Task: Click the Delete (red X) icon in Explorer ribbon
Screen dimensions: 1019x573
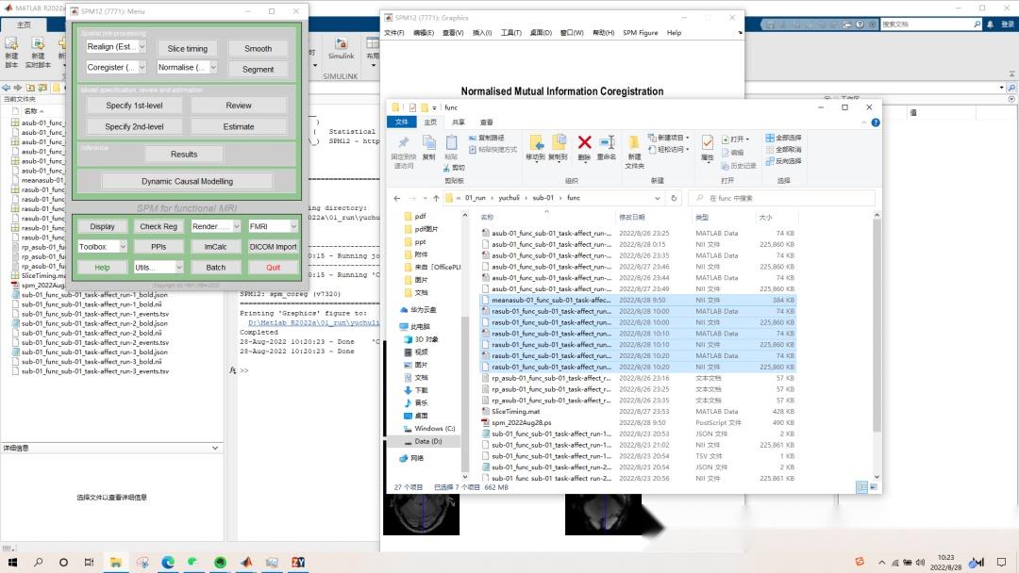Action: (x=584, y=142)
